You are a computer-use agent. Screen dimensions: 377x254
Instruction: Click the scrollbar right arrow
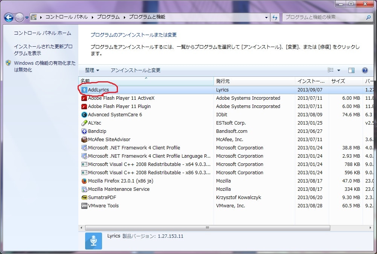[370, 228]
